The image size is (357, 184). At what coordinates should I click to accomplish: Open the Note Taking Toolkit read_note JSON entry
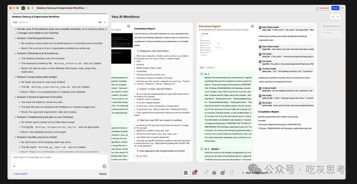[286, 28]
